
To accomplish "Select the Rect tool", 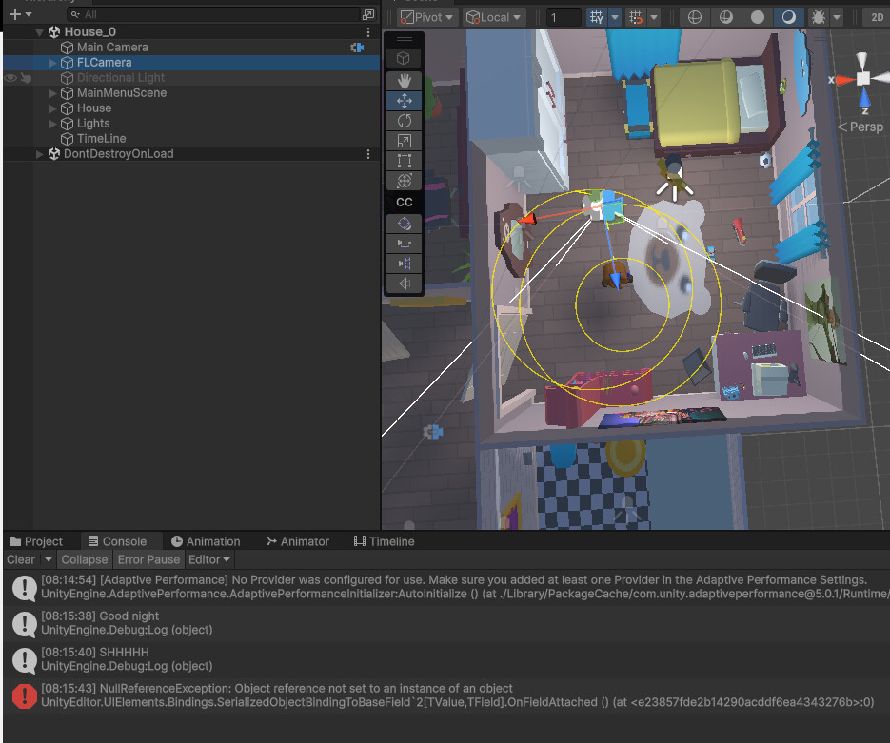I will [x=404, y=160].
